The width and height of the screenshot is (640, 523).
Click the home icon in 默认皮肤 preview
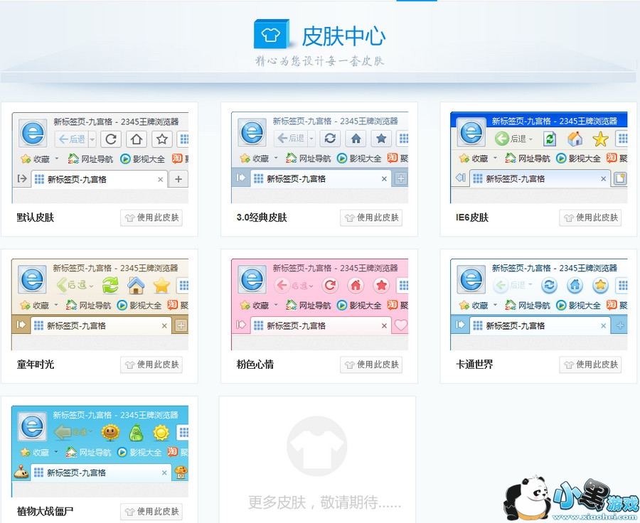pos(137,139)
